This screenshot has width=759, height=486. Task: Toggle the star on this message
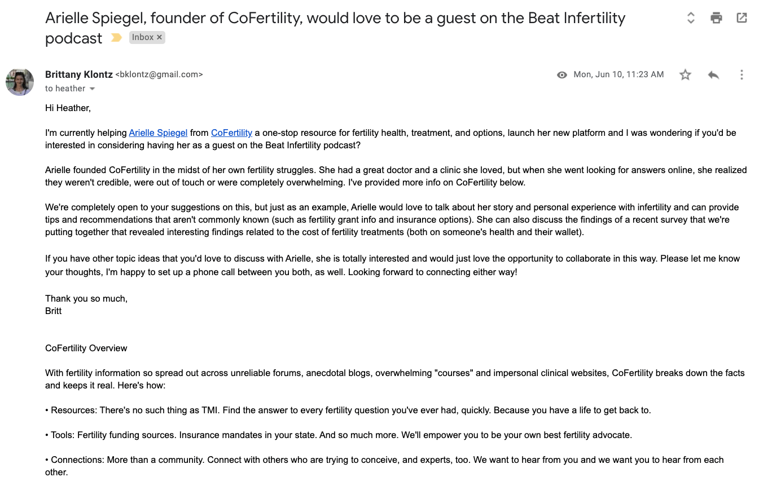(685, 75)
